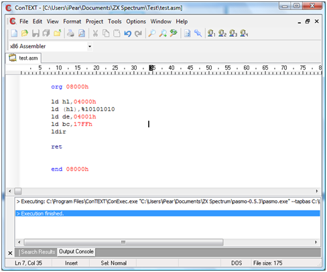Click 'DOS' file format status entry
Viewport: 327px width, 272px height.
[237, 263]
